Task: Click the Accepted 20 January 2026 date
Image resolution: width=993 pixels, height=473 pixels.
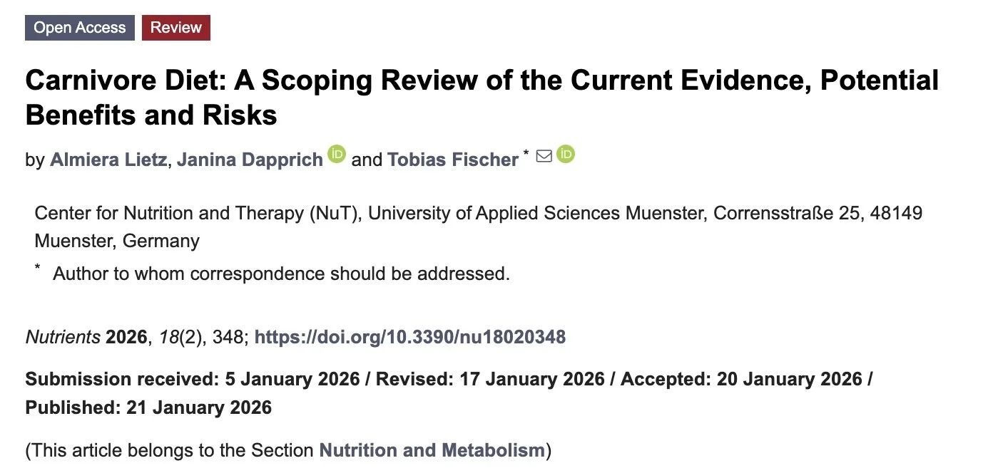Action: 741,379
